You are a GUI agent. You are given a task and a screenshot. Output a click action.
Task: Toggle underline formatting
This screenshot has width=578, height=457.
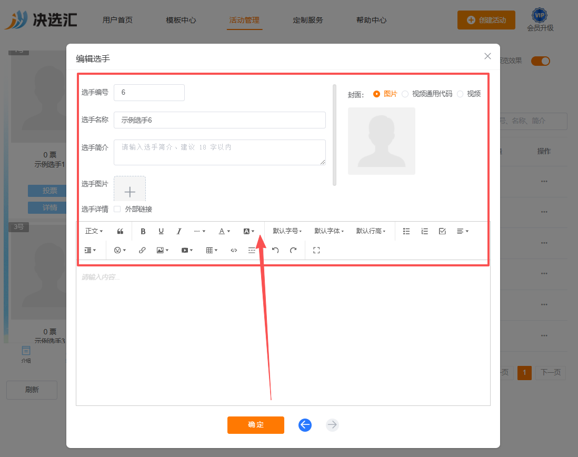click(161, 231)
